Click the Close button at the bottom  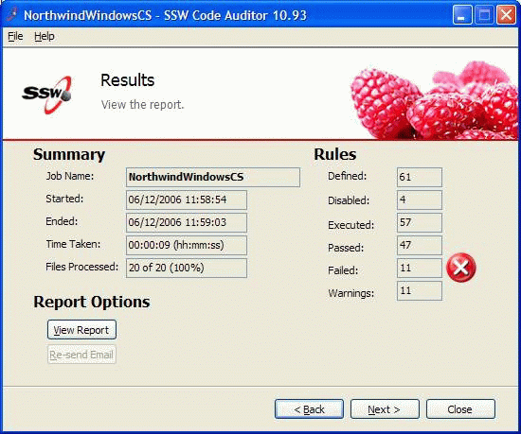point(460,409)
